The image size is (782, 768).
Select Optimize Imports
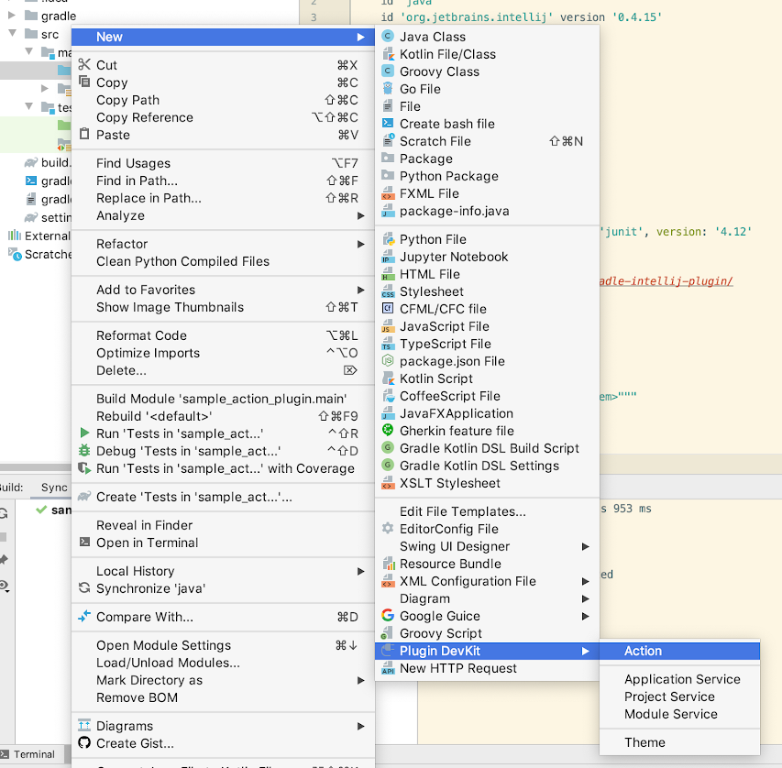223,353
